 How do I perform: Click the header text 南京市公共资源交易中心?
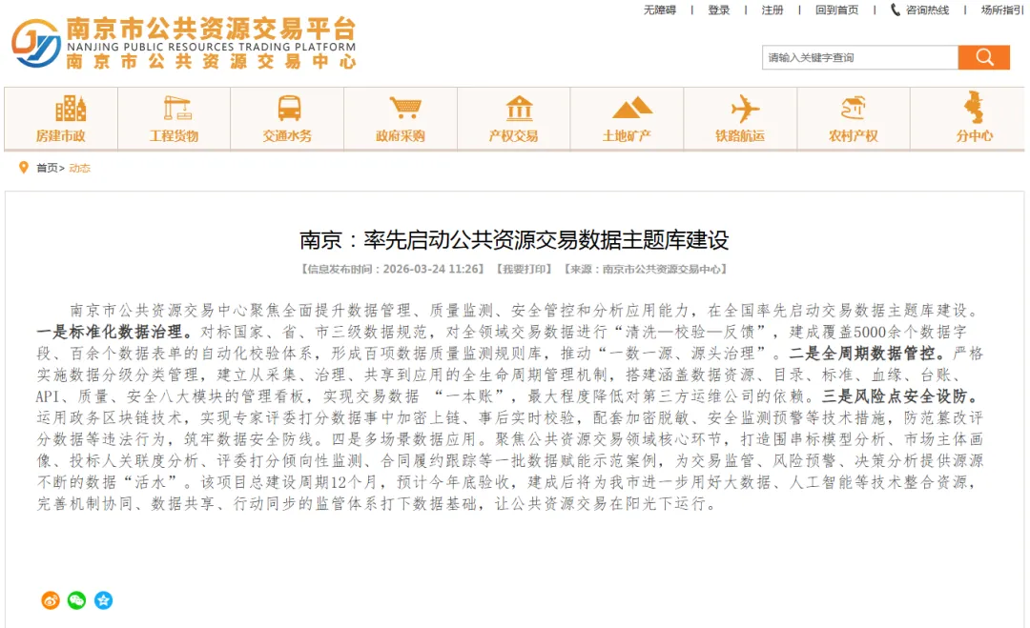click(211, 62)
